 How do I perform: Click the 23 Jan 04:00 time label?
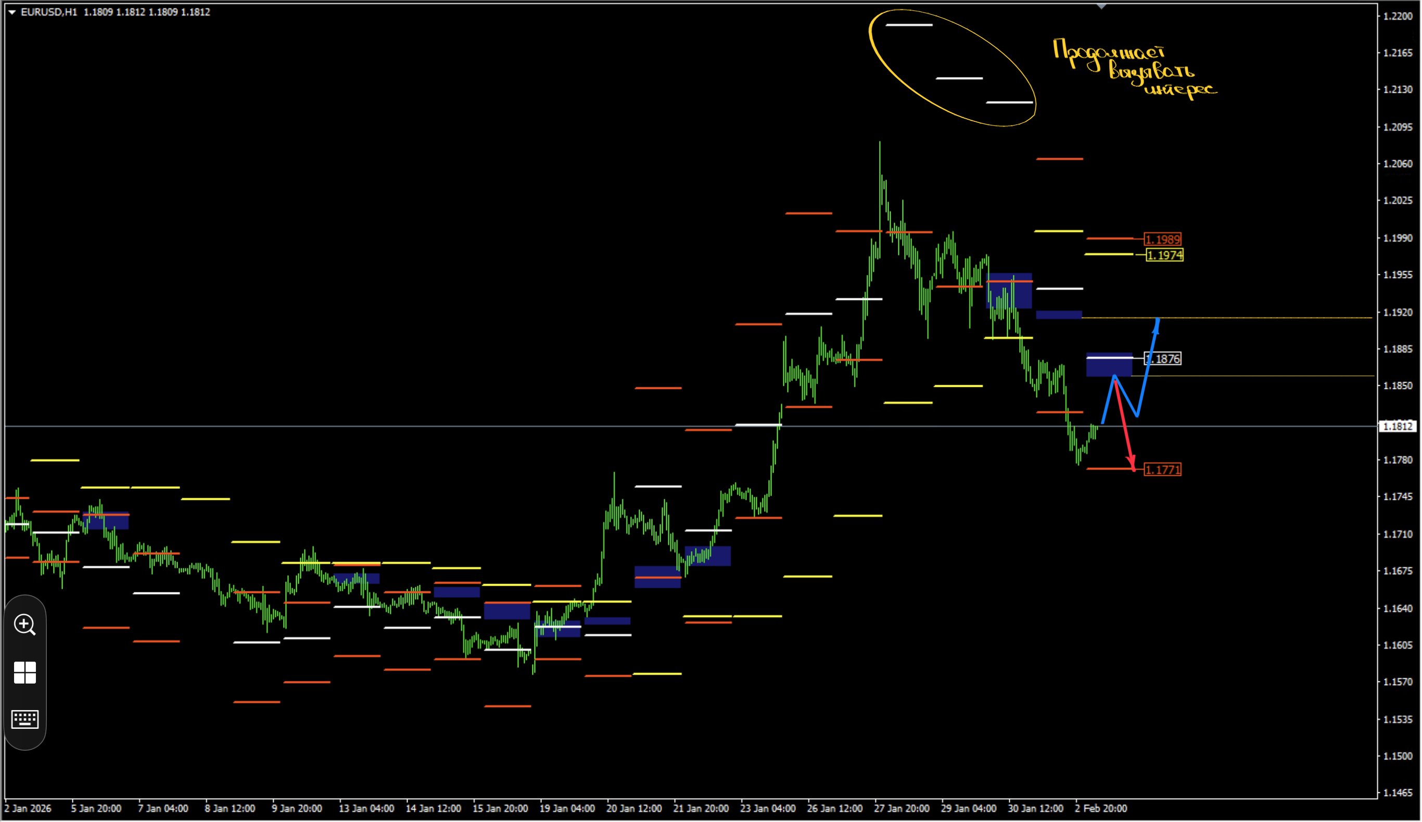pyautogui.click(x=769, y=809)
